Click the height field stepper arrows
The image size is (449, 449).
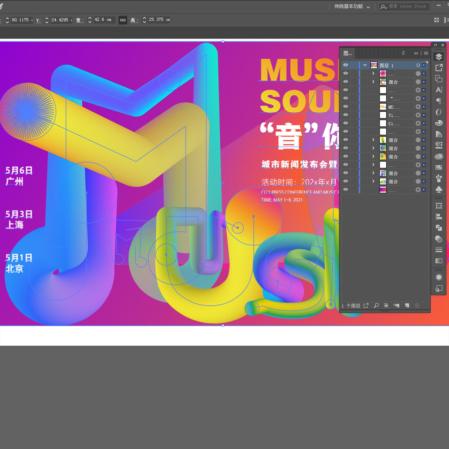pos(144,20)
